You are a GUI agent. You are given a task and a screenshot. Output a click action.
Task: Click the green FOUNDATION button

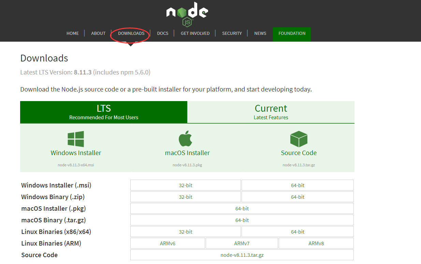(x=292, y=34)
